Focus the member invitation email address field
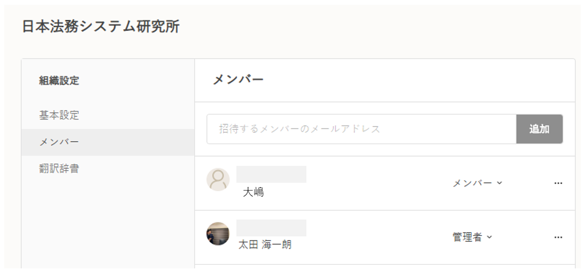 361,129
